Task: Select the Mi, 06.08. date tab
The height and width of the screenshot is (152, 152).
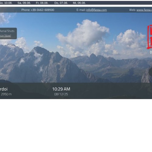Action: [79, 3]
